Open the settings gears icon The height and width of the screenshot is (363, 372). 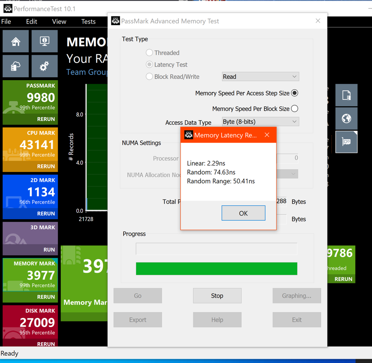[x=45, y=66]
